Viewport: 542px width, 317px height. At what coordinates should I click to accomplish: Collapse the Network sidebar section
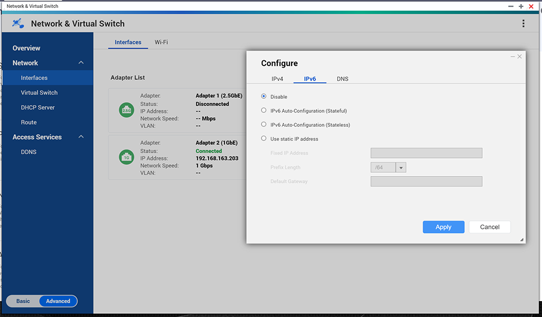pyautogui.click(x=81, y=63)
